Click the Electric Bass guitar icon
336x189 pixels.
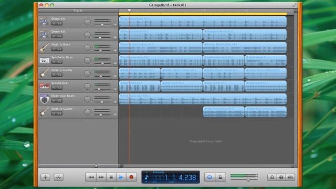click(x=44, y=47)
